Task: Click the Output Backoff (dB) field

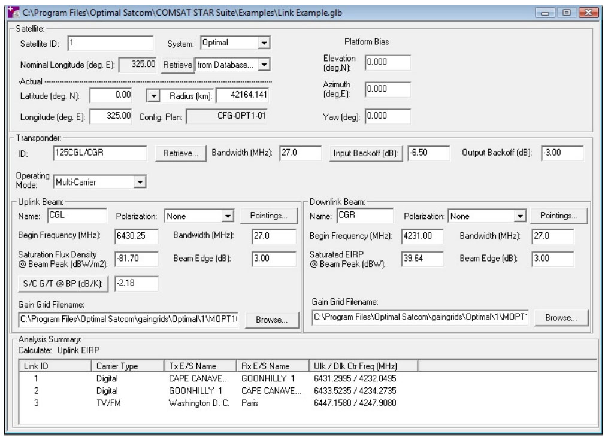Action: 562,153
